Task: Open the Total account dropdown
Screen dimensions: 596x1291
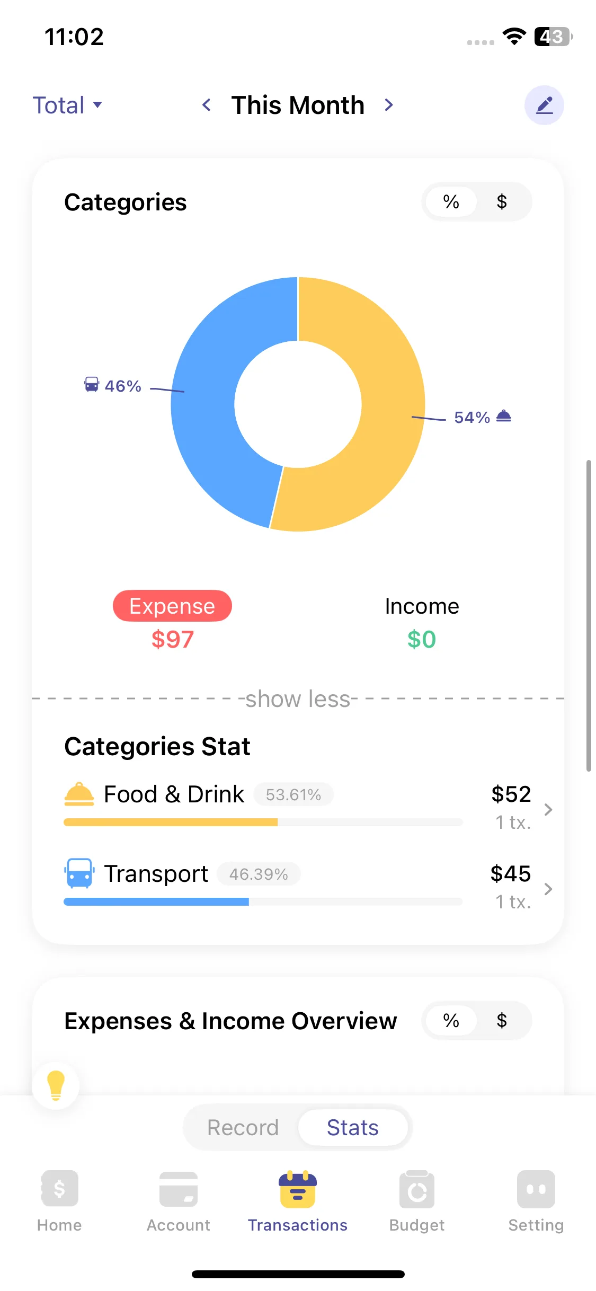Action: (67, 105)
